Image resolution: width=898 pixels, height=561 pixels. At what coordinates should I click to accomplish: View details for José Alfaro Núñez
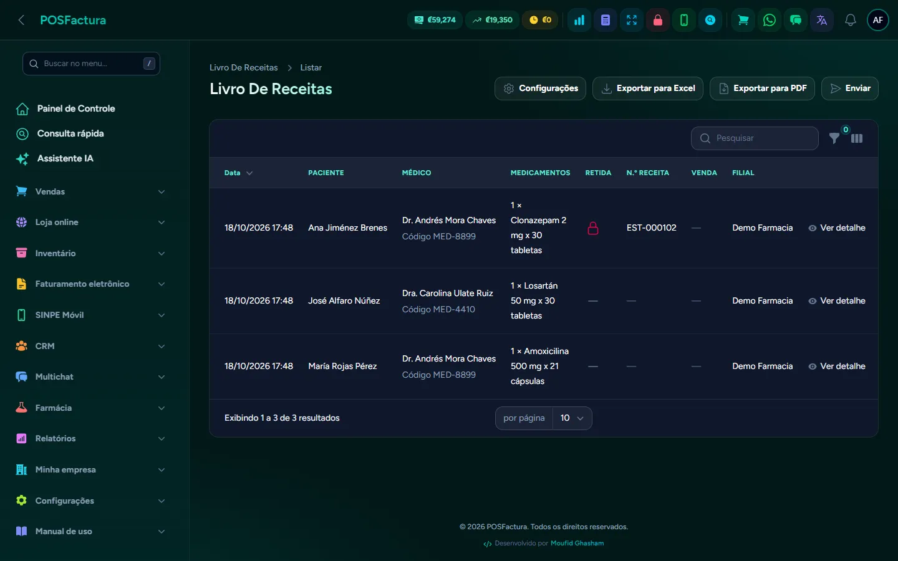tap(837, 301)
